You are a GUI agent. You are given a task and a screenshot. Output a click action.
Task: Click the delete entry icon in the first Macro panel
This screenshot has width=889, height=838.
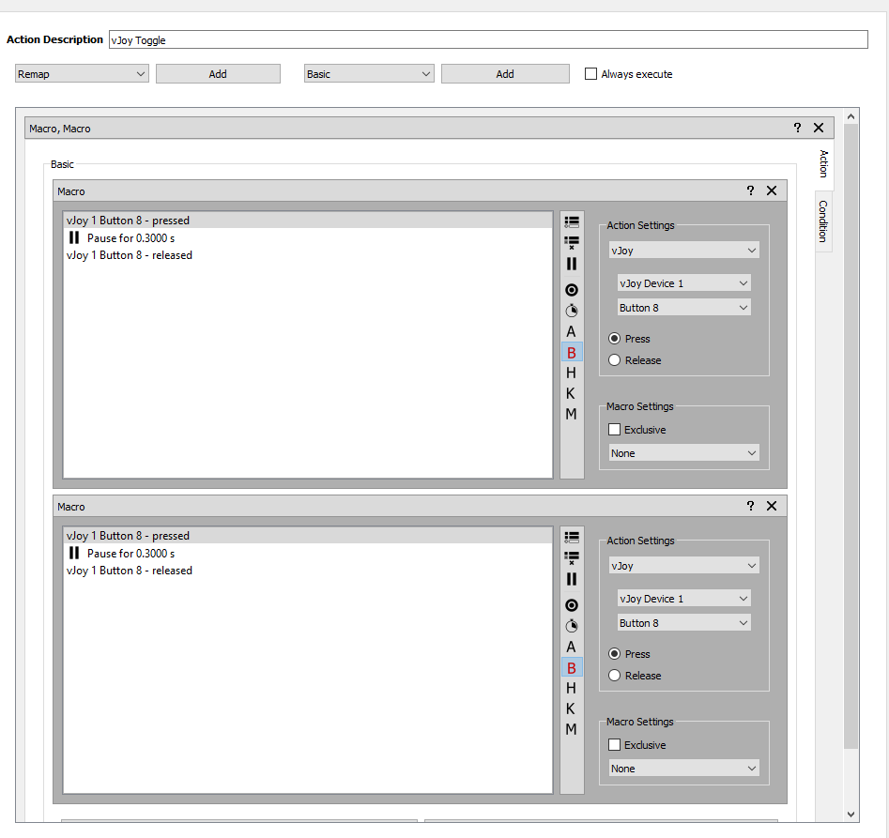pos(572,243)
